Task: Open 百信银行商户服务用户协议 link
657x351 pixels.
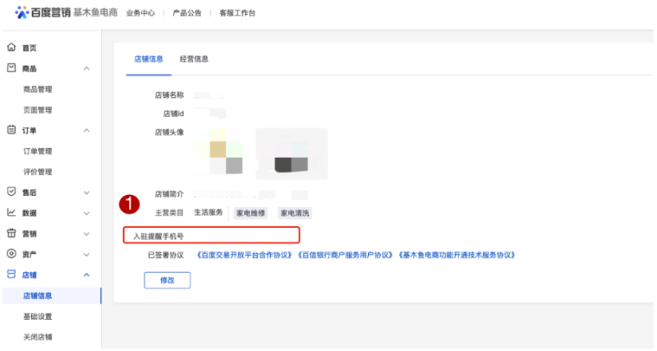Action: (345, 255)
